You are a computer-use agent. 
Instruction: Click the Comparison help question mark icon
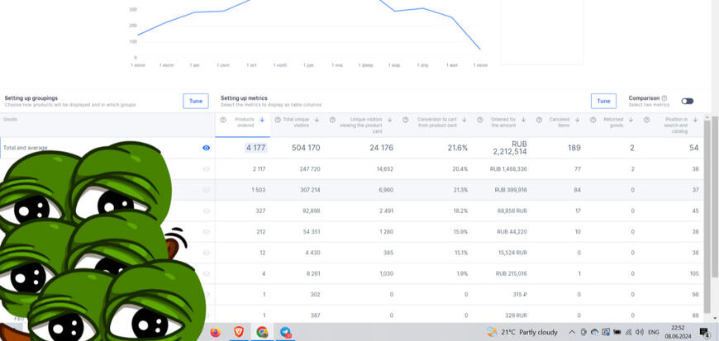664,97
